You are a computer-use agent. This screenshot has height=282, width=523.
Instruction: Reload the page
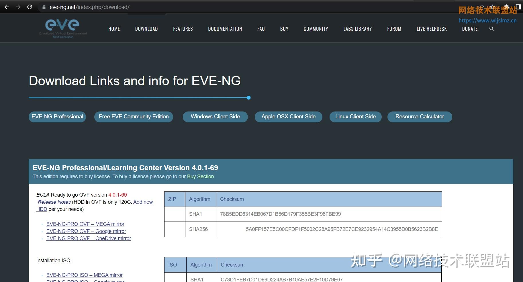30,7
